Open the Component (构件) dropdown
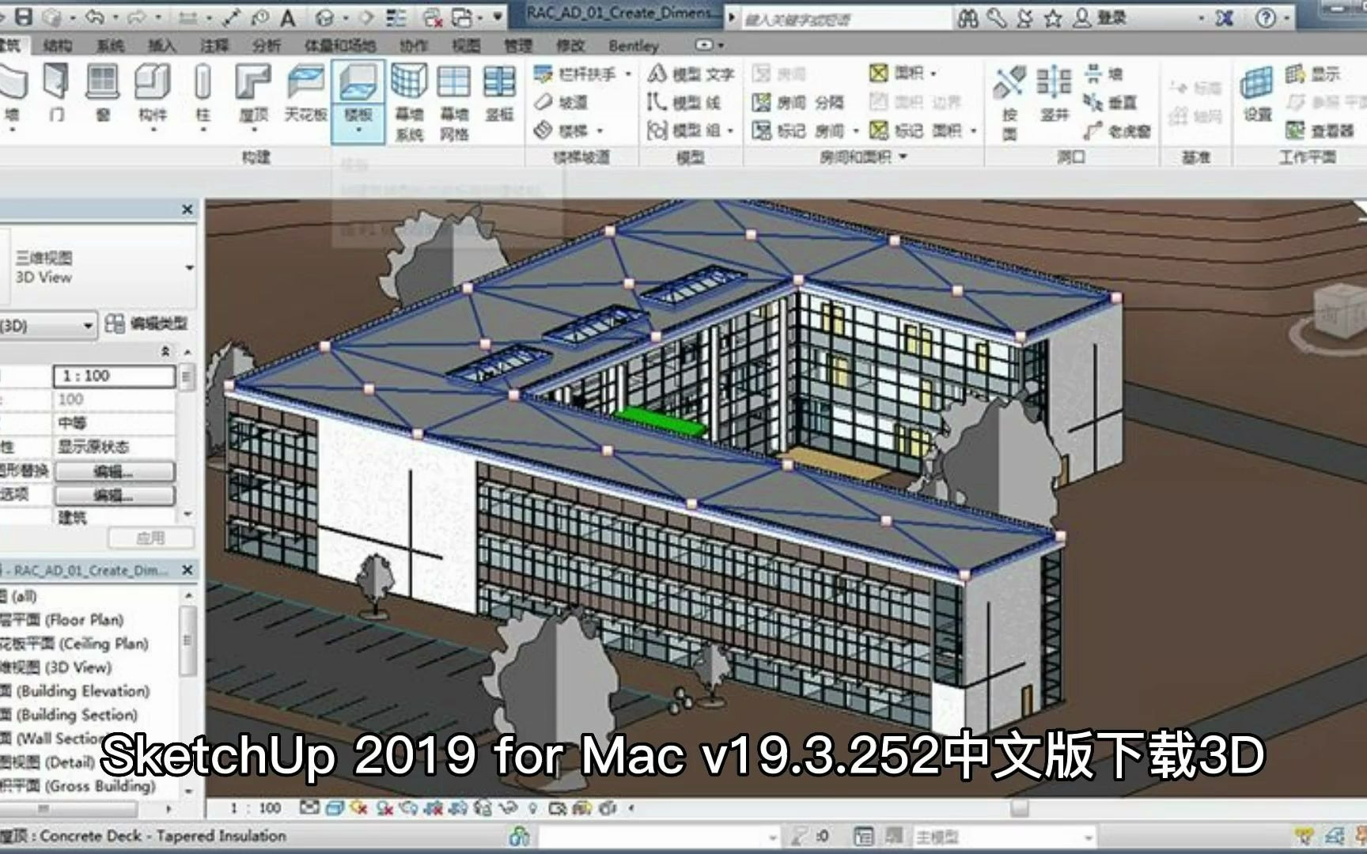Viewport: 1367px width, 854px height. tap(153, 128)
